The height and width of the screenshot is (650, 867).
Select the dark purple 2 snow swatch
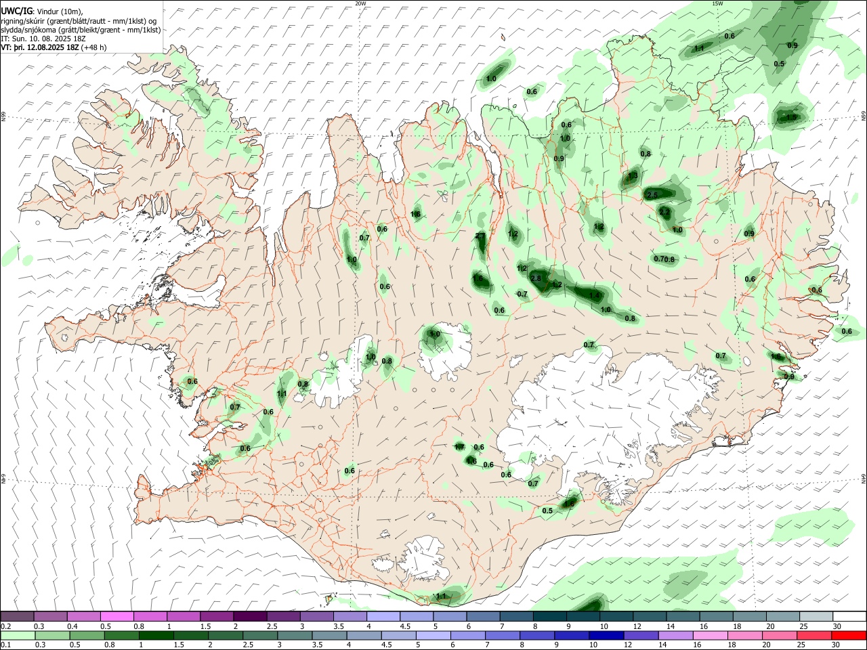250,616
